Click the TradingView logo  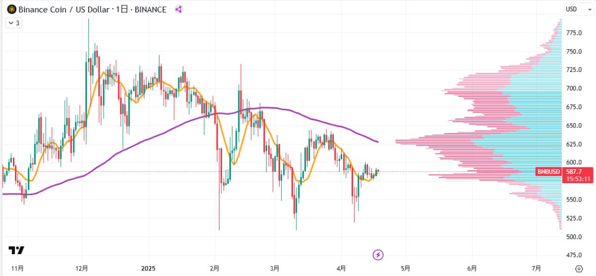(16, 250)
